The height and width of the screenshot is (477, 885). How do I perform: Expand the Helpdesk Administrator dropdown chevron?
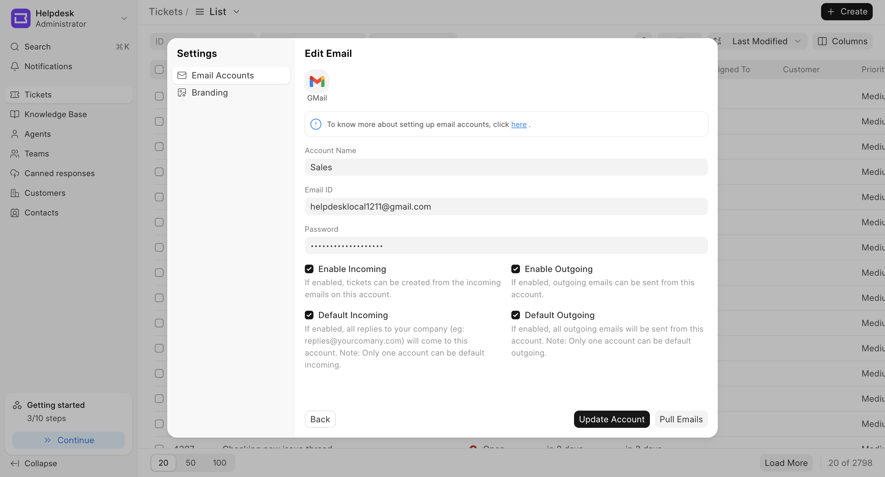[x=124, y=18]
